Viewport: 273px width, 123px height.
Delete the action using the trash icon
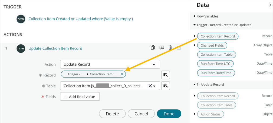[170, 48]
